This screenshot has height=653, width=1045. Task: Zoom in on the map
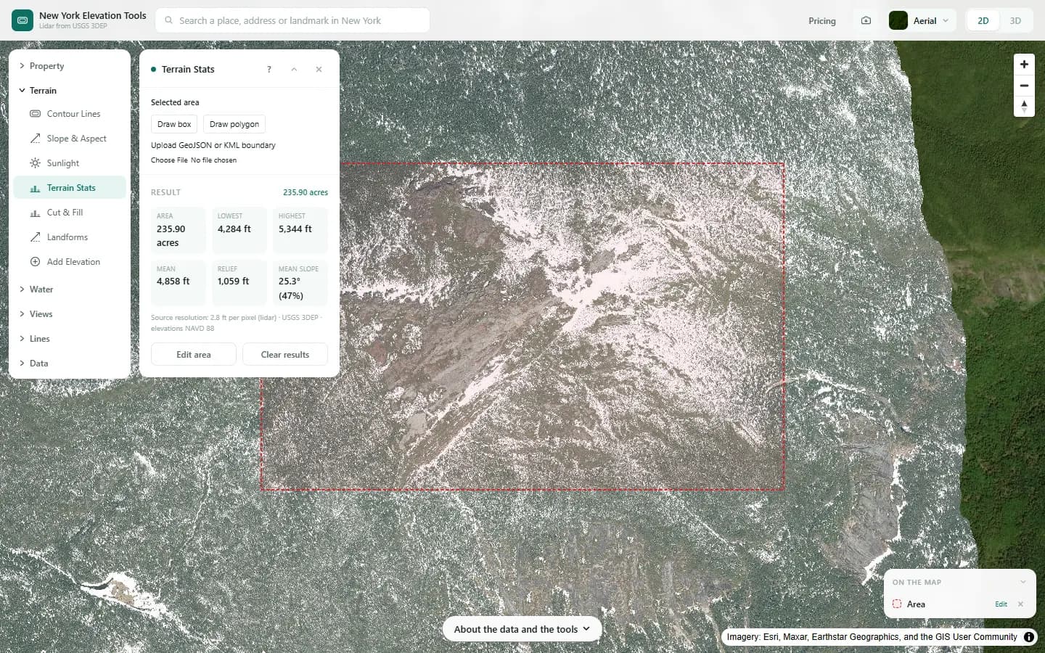pyautogui.click(x=1024, y=65)
